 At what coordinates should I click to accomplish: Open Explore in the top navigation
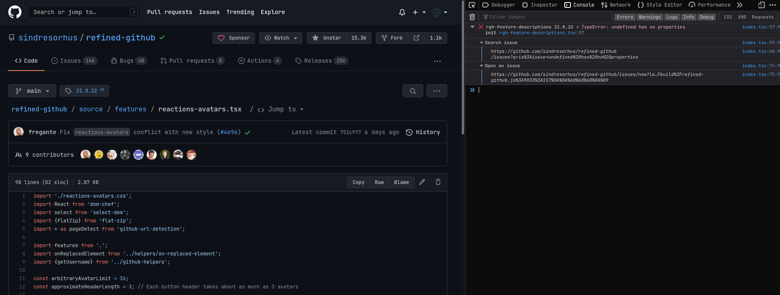[273, 12]
